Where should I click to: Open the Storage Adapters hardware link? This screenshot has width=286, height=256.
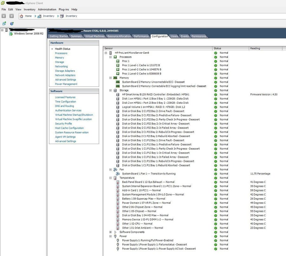click(65, 71)
